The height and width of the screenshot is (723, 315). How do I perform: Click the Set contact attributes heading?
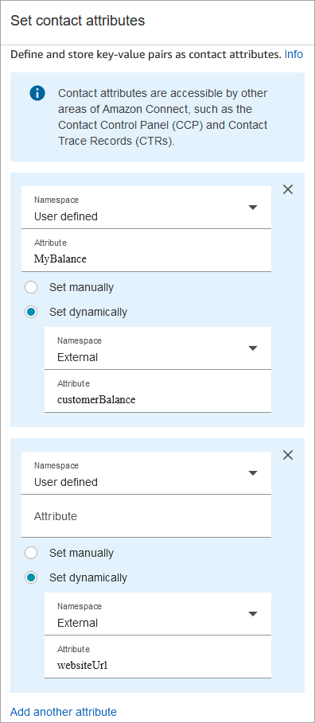[77, 21]
